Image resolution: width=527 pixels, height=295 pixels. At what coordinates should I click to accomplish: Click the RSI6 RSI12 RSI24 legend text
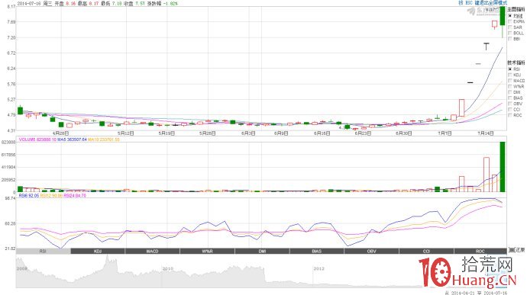[53, 195]
